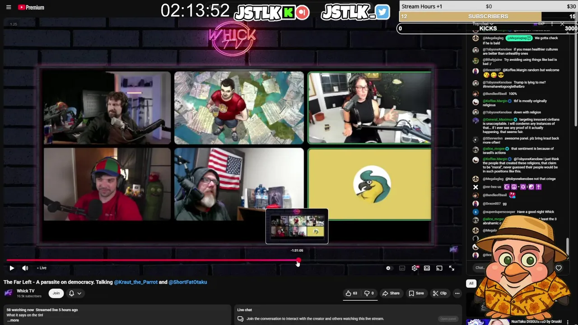Screen dimensions: 578x325
Task: Join the Whick TV channel membership
Action: 56,293
